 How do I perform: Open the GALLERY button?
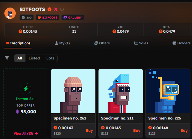pos(73,18)
